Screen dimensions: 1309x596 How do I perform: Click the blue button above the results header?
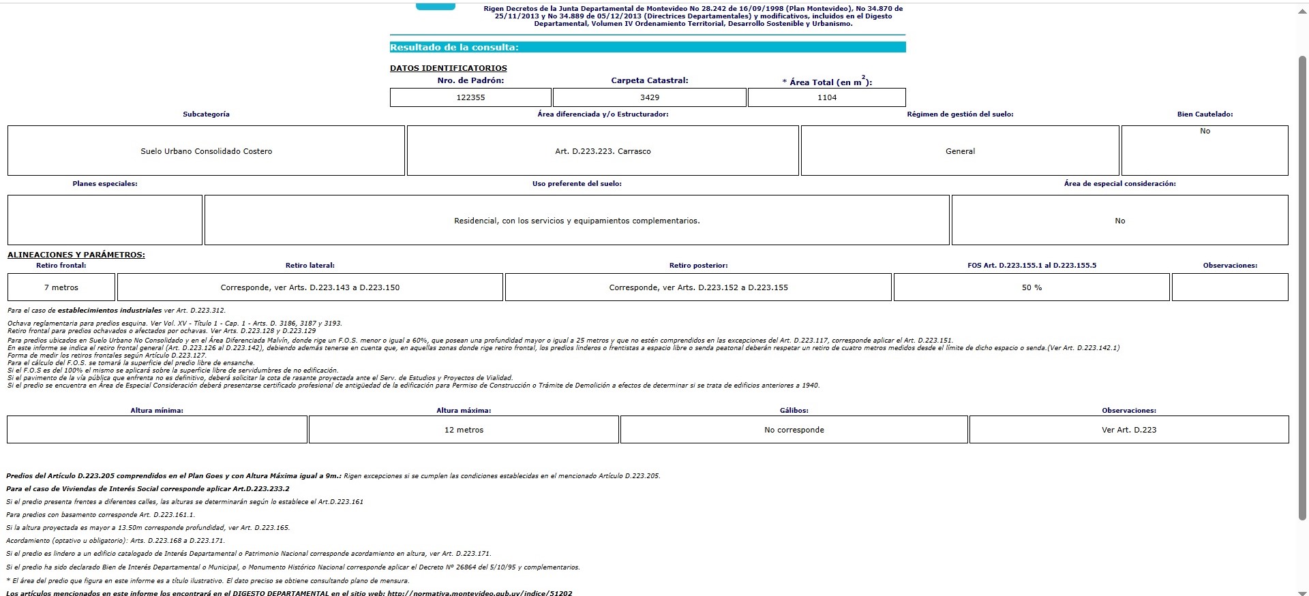coord(435,7)
